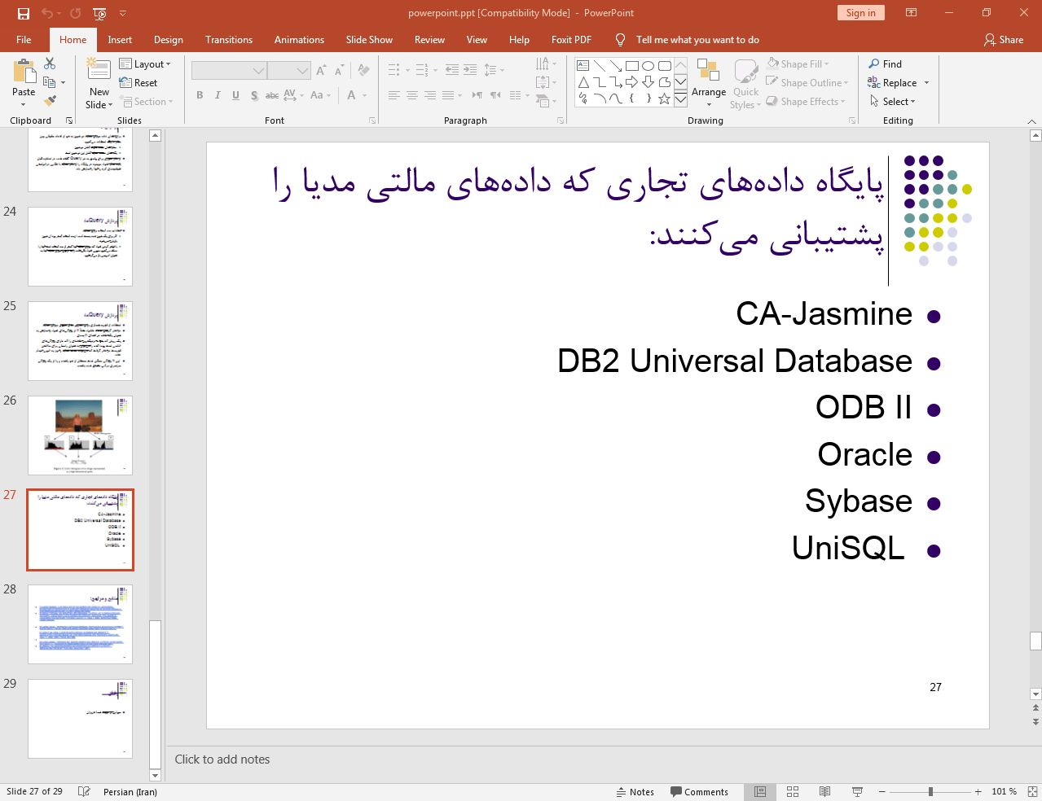
Task: Adjust the zoom slider handle
Action: point(930,791)
